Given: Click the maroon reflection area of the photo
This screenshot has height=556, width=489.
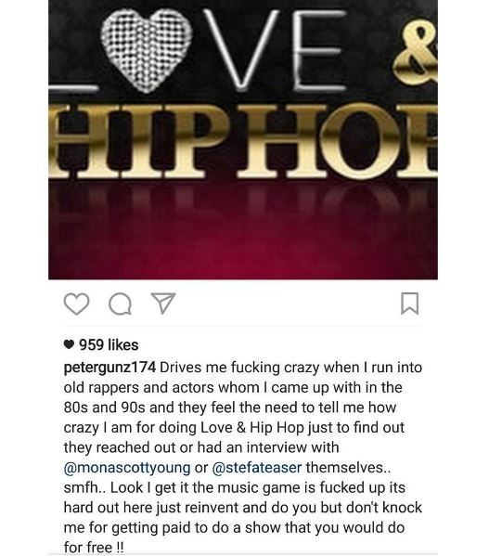Looking at the screenshot, I should 243,230.
